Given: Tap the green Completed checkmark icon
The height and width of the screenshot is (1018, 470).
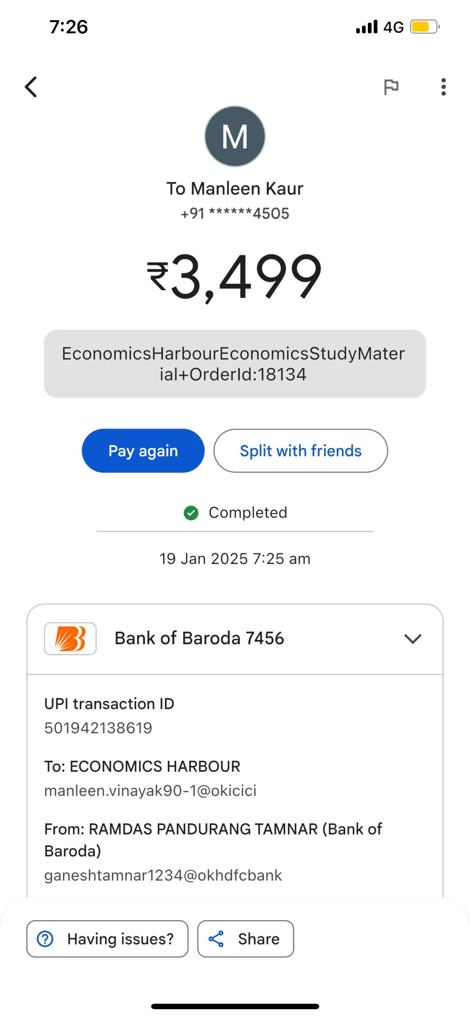Looking at the screenshot, I should point(191,513).
